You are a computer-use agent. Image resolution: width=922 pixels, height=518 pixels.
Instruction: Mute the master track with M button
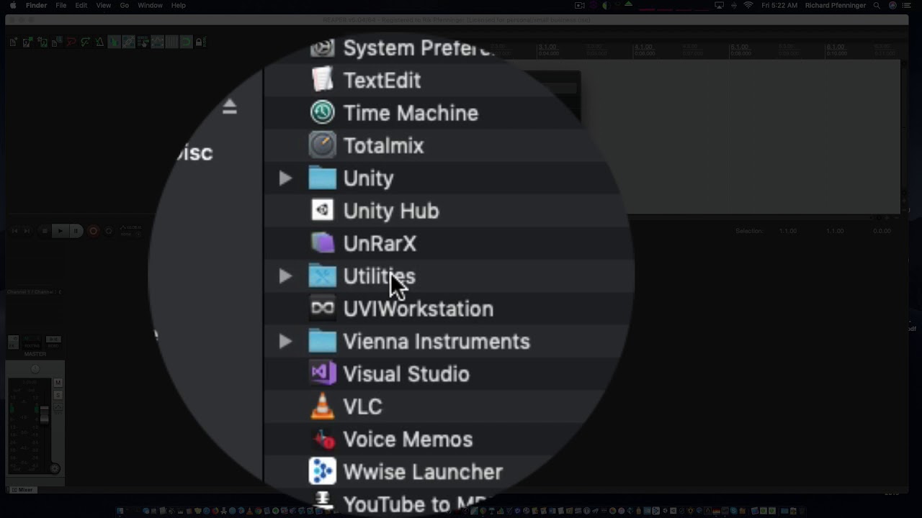(58, 382)
